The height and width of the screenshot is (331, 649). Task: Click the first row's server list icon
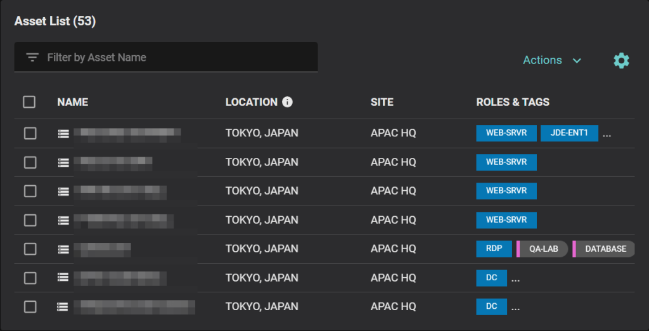point(63,134)
